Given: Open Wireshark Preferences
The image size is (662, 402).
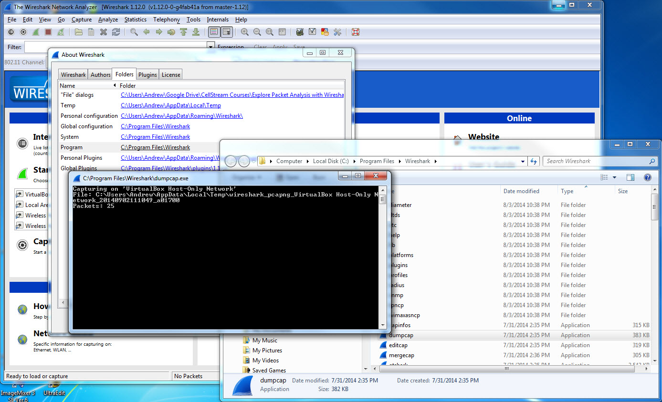Looking at the screenshot, I should pyautogui.click(x=338, y=32).
